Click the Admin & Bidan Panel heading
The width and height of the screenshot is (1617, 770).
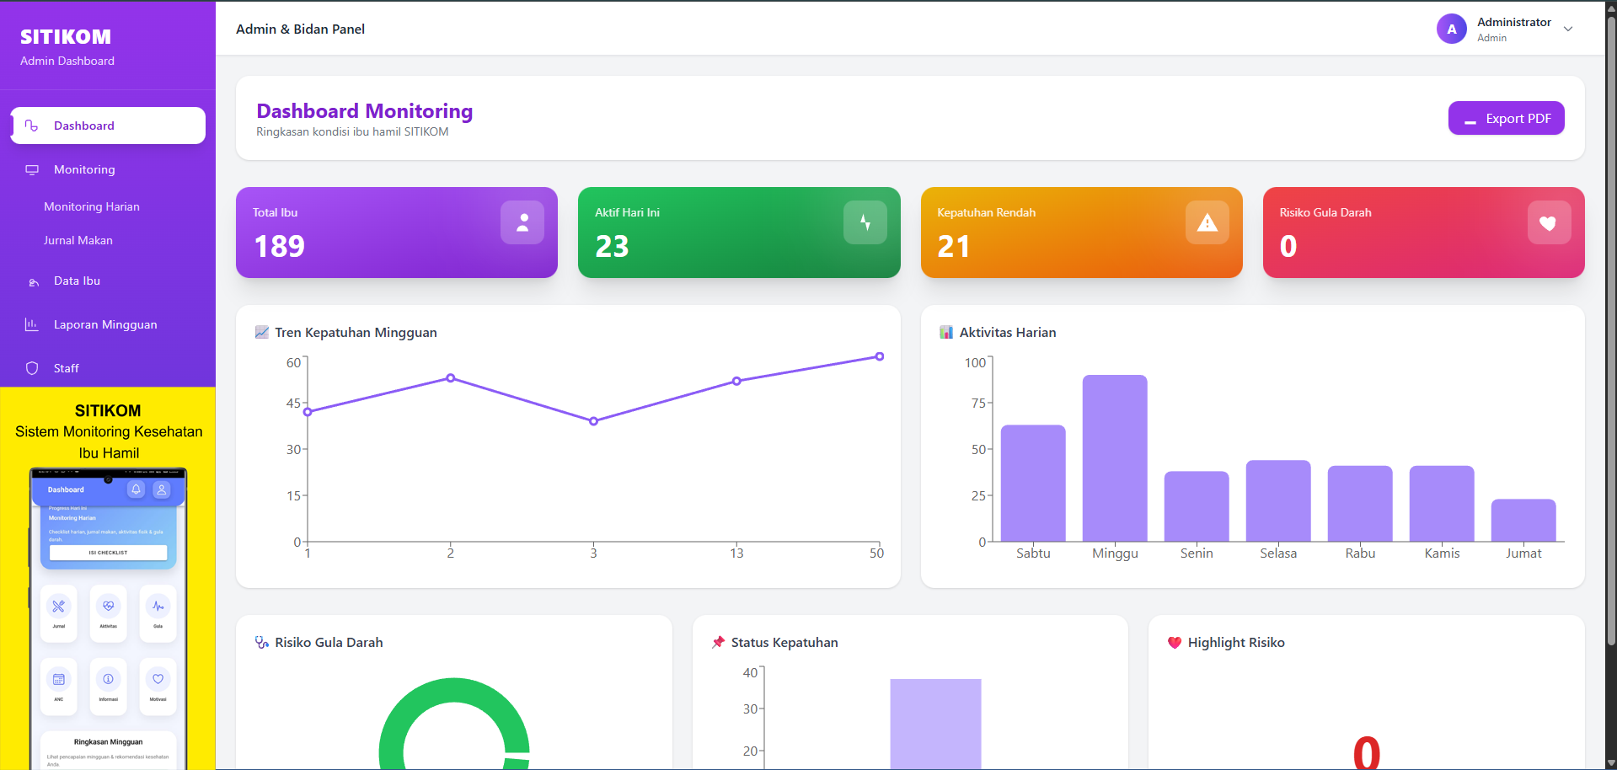coord(300,29)
